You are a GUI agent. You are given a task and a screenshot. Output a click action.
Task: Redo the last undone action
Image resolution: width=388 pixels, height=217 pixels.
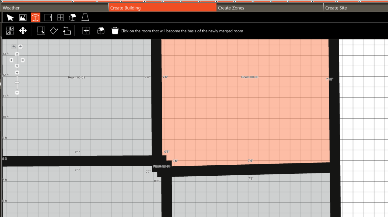20,46
